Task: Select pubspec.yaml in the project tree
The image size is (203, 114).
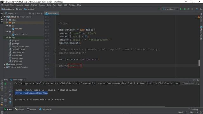Action: (x=16, y=58)
